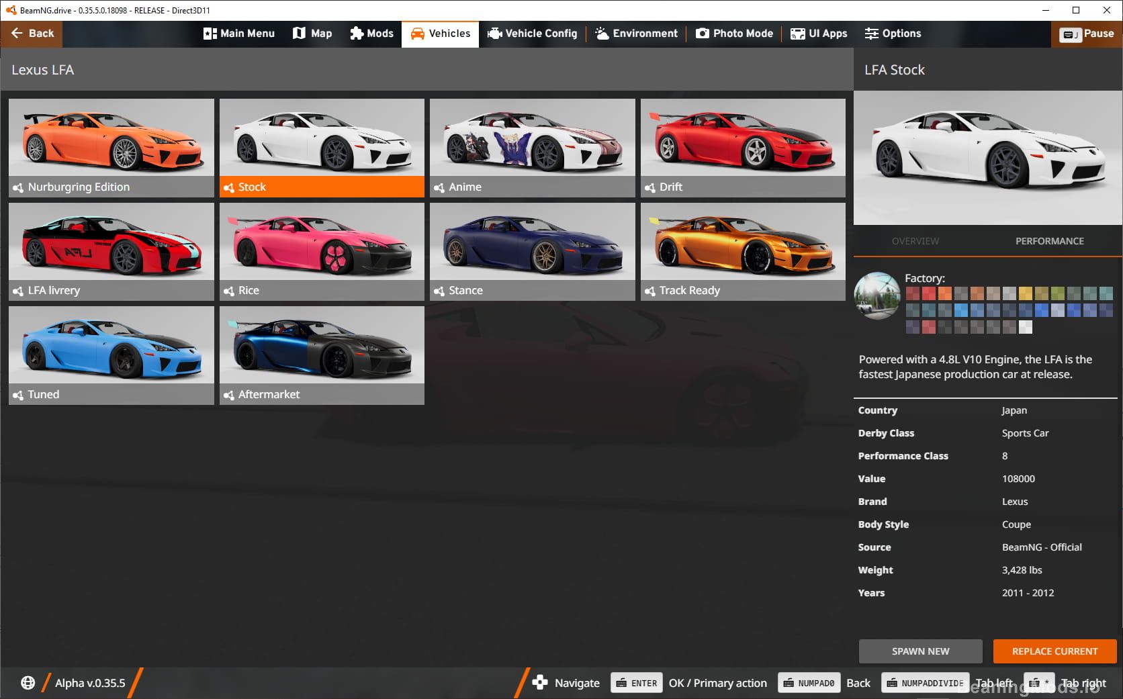Choose the Anime configuration
The image size is (1123, 699).
coord(533,148)
